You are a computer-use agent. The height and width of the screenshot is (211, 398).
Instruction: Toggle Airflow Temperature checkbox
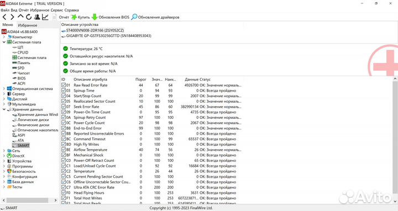click(x=64, y=150)
